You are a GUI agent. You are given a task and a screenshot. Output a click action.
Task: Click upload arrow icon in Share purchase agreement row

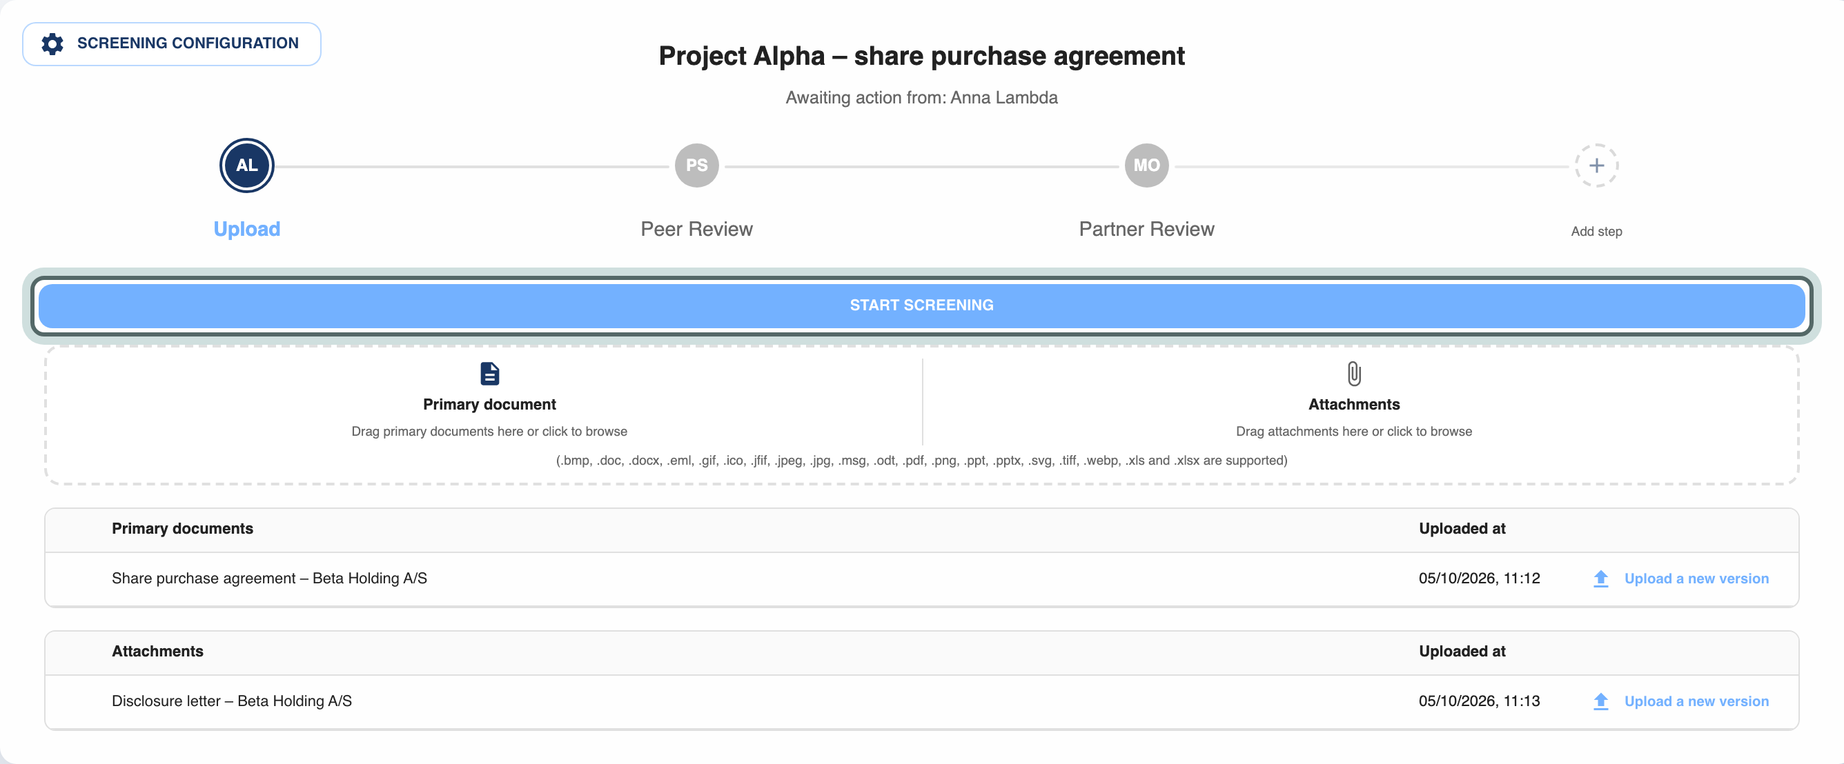click(1601, 579)
